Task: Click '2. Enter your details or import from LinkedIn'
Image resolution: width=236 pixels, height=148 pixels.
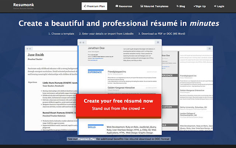Action: tap(106, 34)
